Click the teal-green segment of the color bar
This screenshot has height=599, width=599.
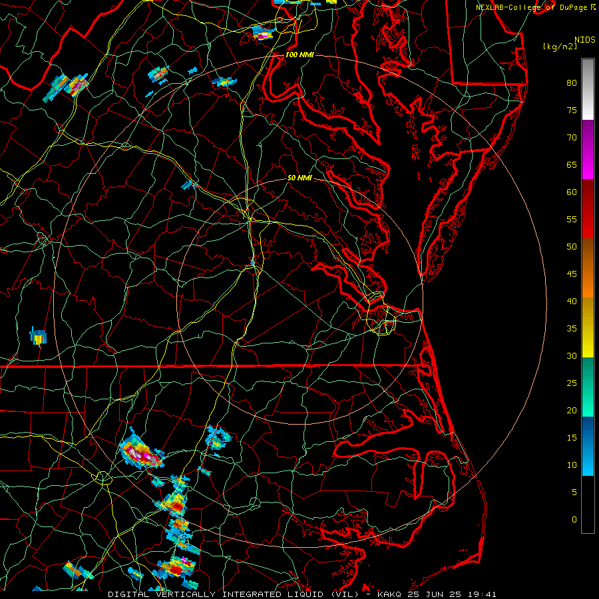click(588, 387)
